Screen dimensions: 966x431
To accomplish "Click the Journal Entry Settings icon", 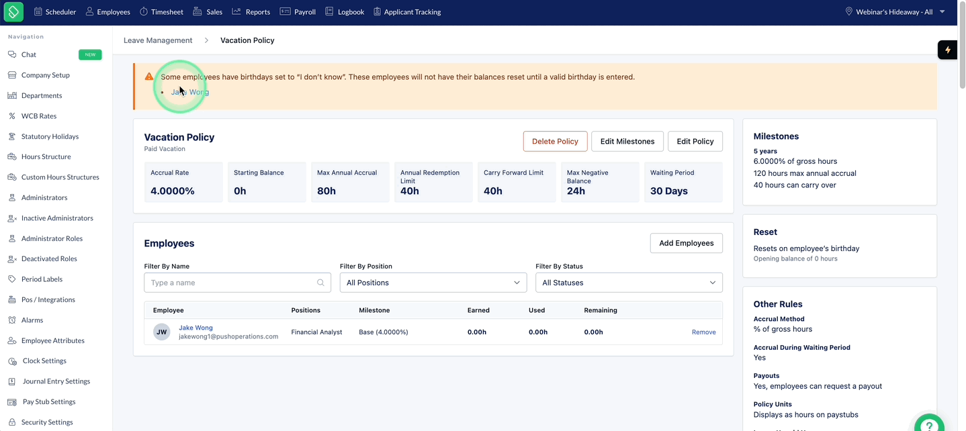I will [11, 381].
